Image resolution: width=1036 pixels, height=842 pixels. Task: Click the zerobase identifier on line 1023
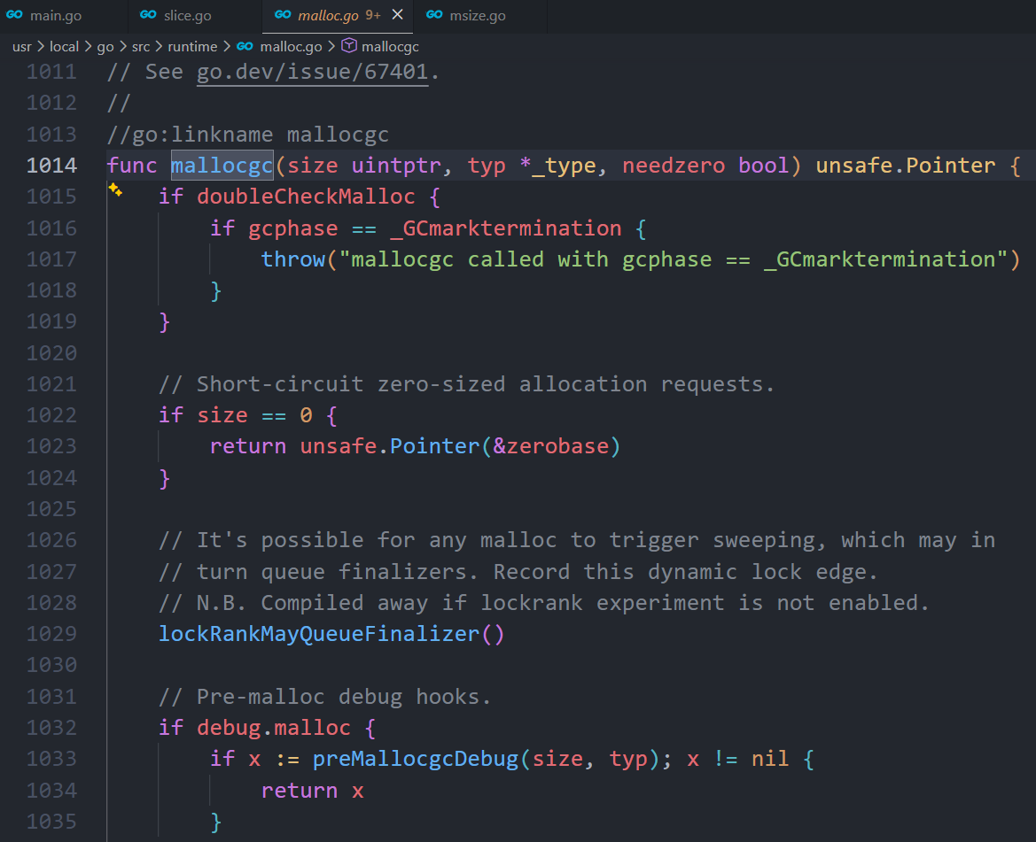557,446
